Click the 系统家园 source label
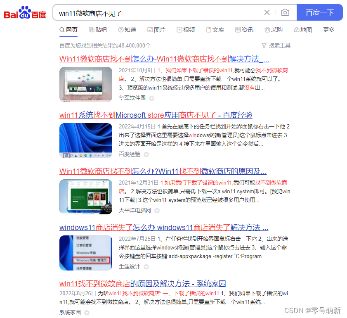This screenshot has height=318, width=347. click(70, 312)
